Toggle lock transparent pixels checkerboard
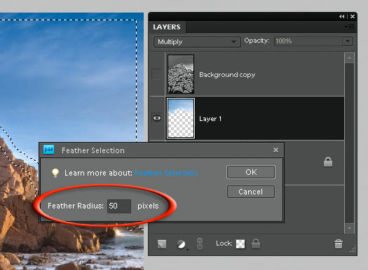Image resolution: width=368 pixels, height=270 pixels. (x=240, y=244)
